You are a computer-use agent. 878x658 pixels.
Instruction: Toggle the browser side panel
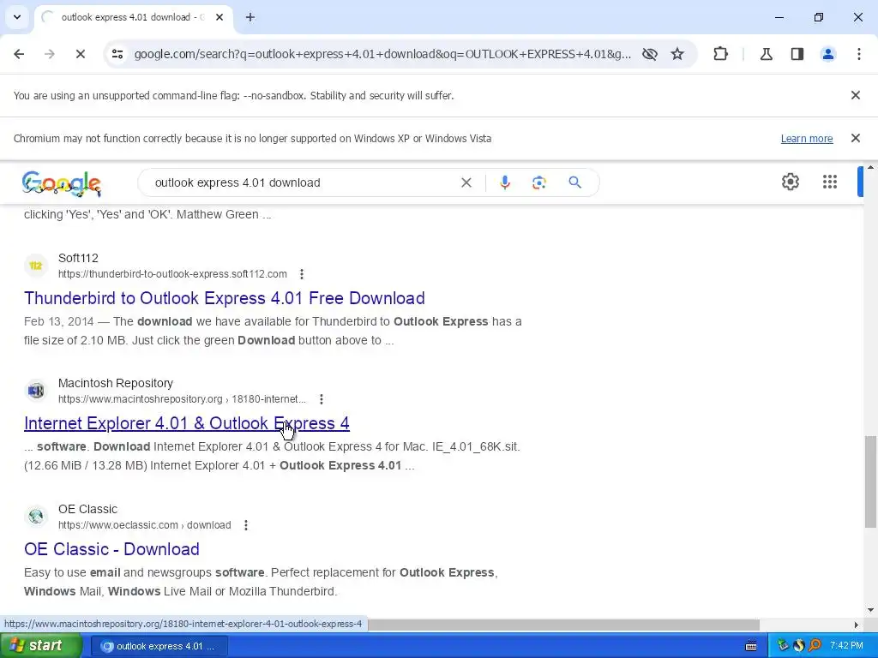(x=797, y=54)
